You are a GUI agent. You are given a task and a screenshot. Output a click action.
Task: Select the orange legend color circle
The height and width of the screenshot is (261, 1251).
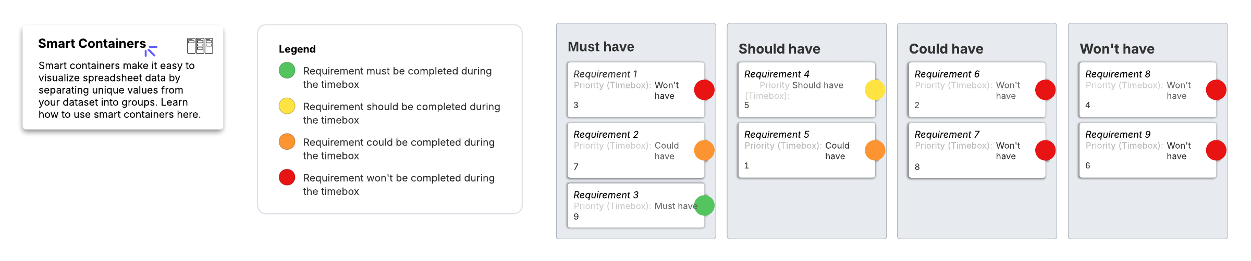287,141
